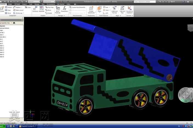The image size is (193, 128).
Task: Click the Move component tool
Action: tap(48, 10)
